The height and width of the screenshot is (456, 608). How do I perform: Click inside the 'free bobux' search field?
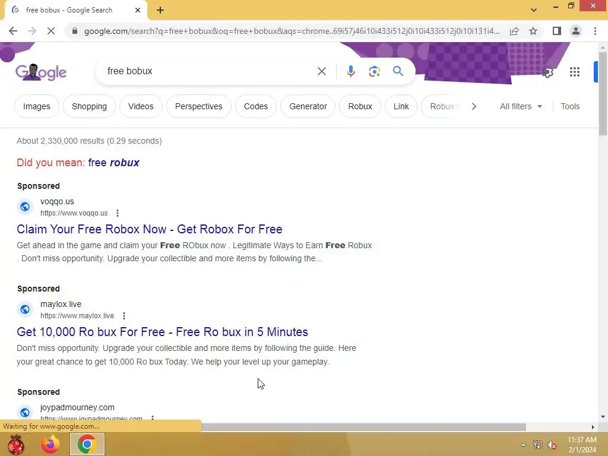(x=210, y=71)
